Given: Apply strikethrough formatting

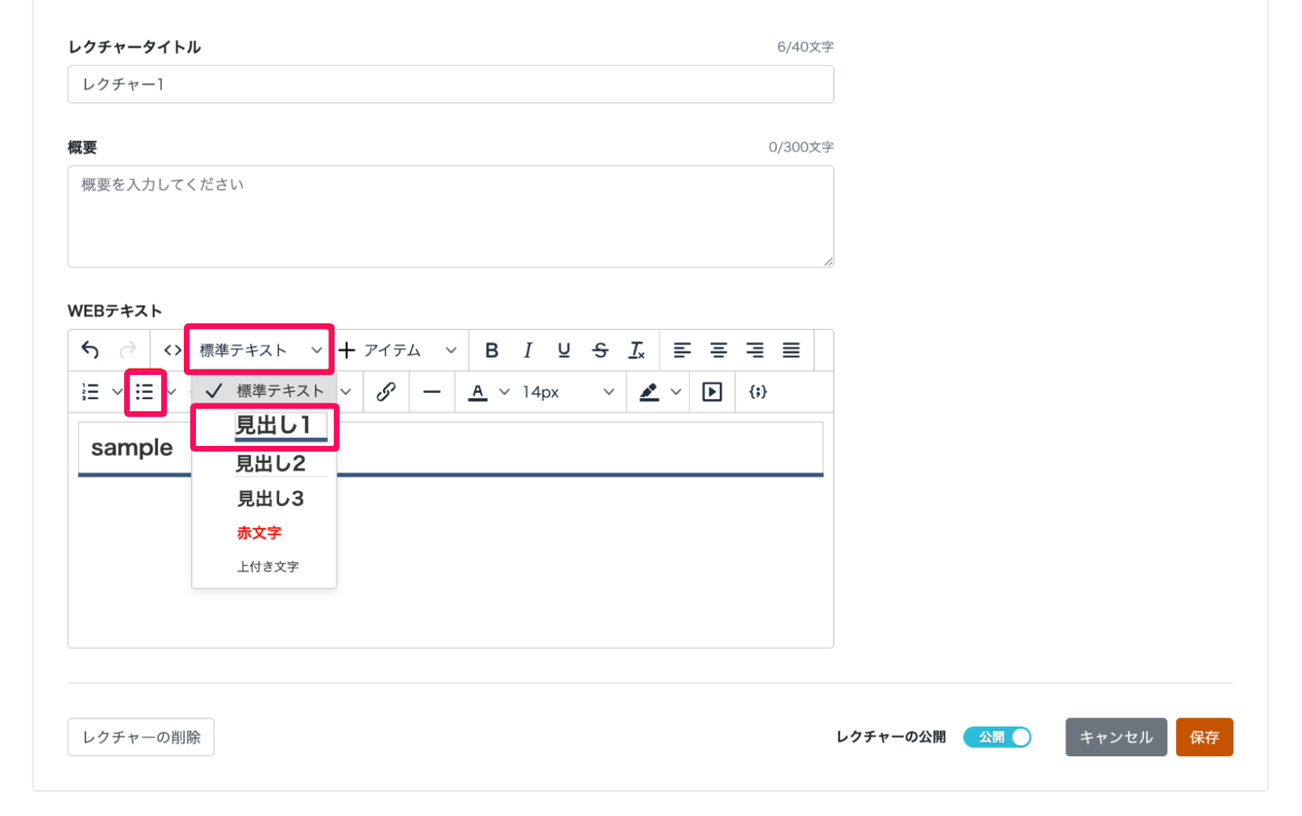Looking at the screenshot, I should tap(600, 350).
